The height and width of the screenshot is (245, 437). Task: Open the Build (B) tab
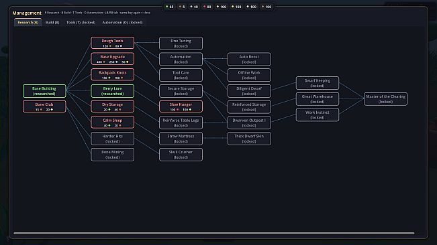52,22
